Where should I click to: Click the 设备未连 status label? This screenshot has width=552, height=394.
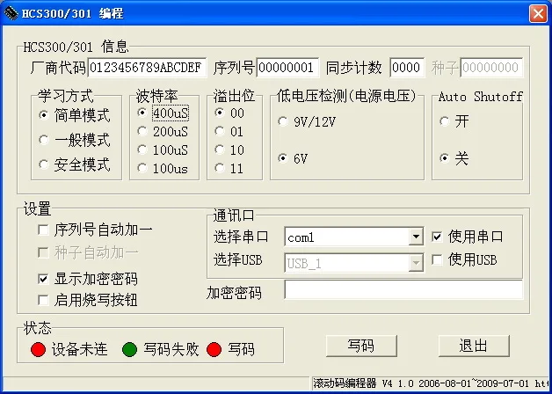(x=80, y=349)
